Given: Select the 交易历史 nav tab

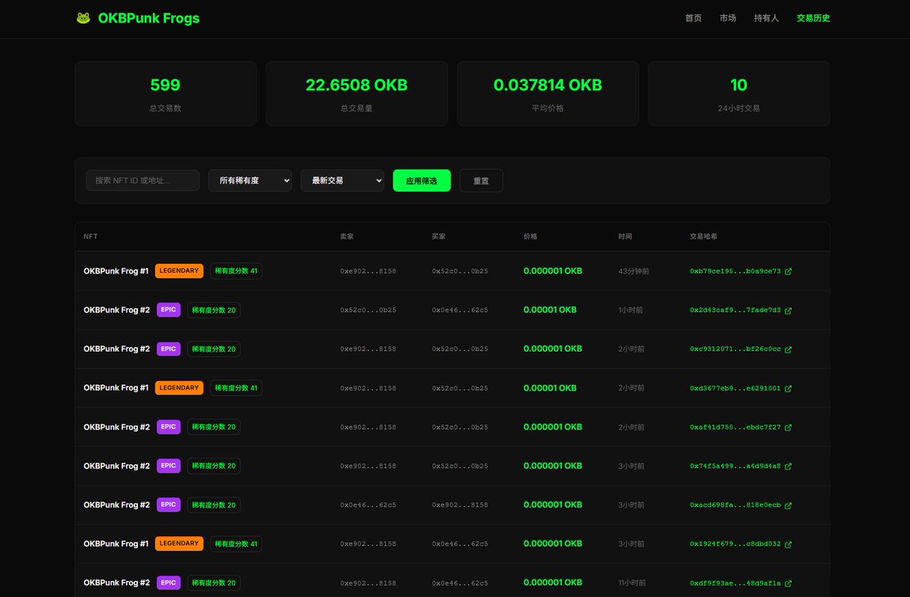Looking at the screenshot, I should point(813,18).
